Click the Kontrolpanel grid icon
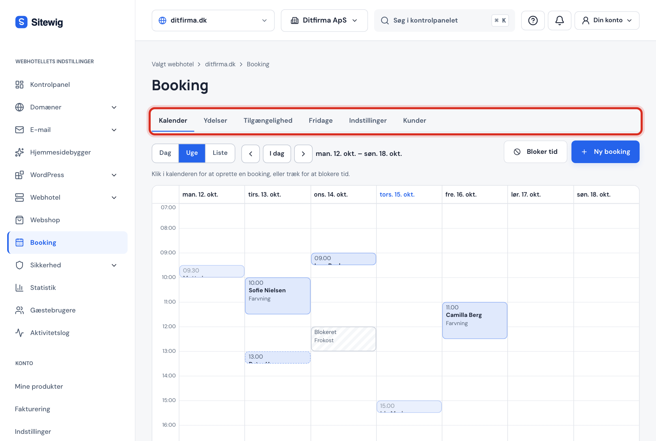The height and width of the screenshot is (441, 656). (x=19, y=84)
